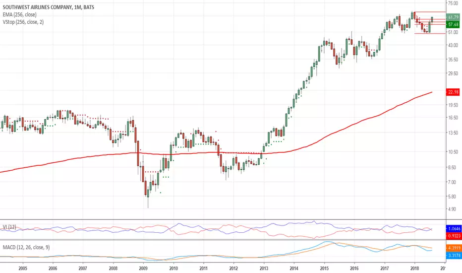Click the 2012 label on time axis
This screenshot has height=273, width=462.
(x=233, y=268)
